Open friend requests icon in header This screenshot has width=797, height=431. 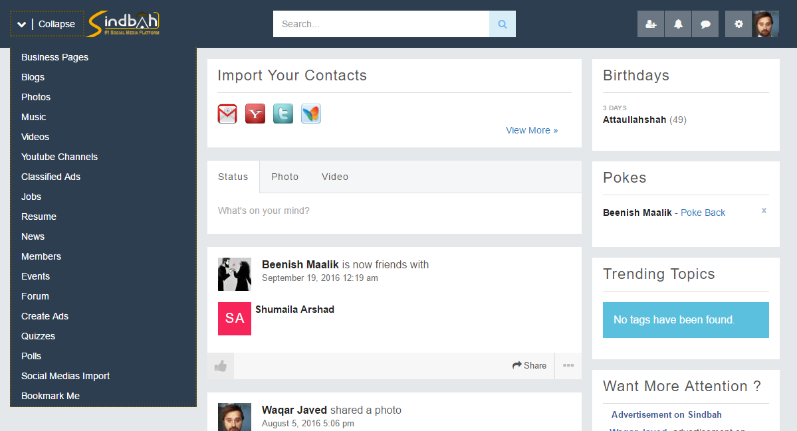(651, 24)
